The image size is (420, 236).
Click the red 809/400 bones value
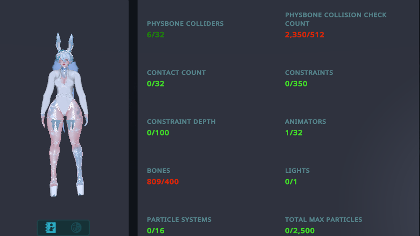[x=163, y=182]
